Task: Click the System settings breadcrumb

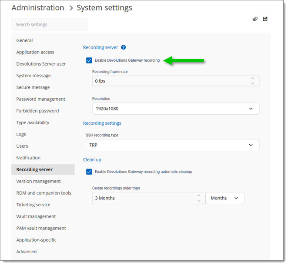Action: (x=104, y=8)
